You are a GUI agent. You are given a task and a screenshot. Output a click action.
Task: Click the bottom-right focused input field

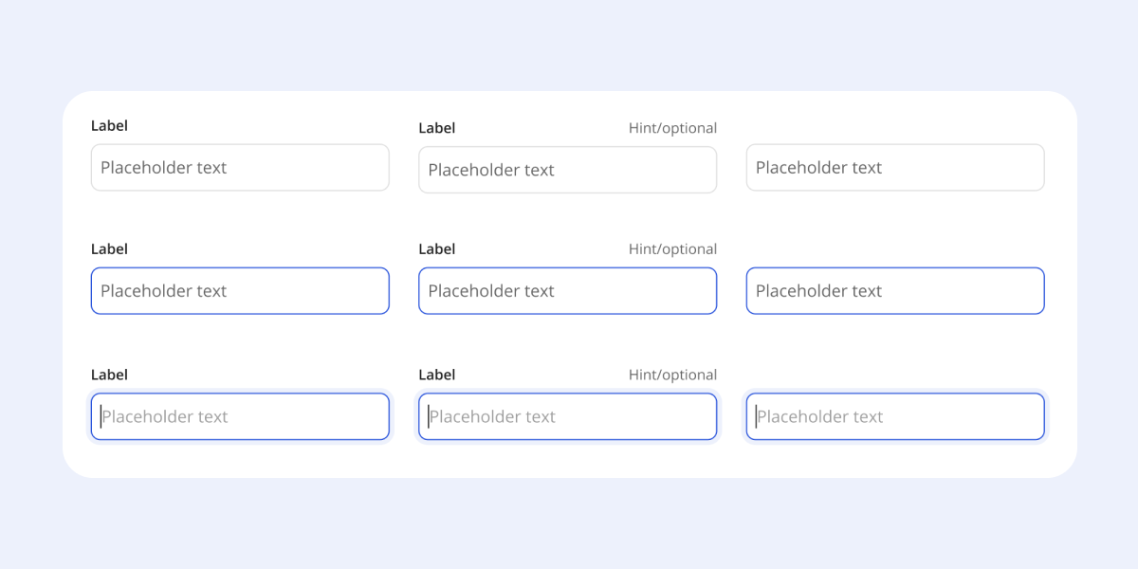[894, 415]
